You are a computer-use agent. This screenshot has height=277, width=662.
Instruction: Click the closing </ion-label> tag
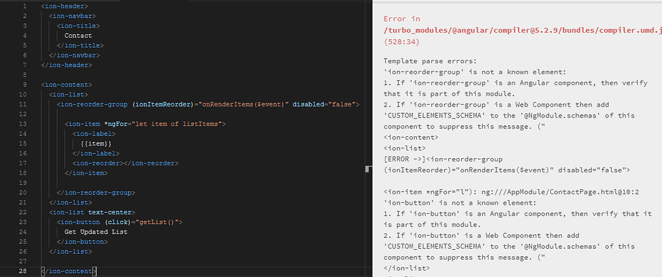pyautogui.click(x=96, y=154)
